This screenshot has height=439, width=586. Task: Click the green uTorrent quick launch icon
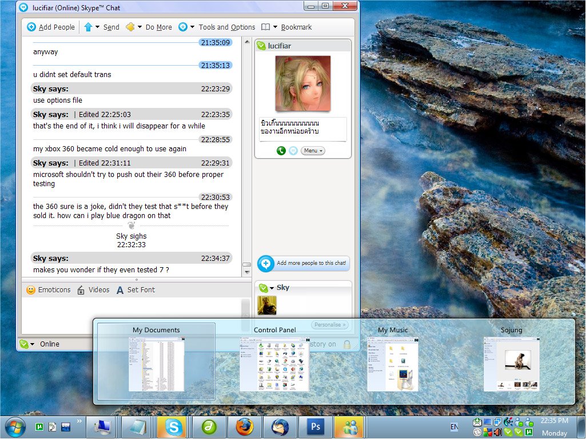coord(39,426)
